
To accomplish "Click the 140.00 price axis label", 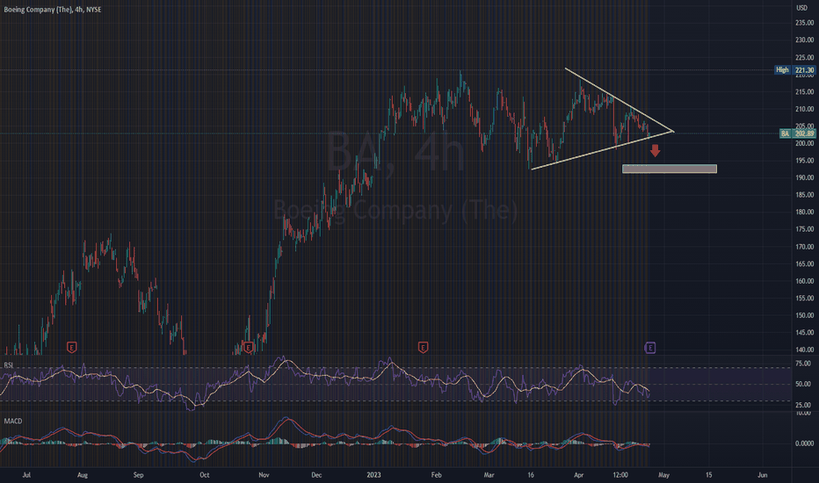I will click(x=804, y=350).
